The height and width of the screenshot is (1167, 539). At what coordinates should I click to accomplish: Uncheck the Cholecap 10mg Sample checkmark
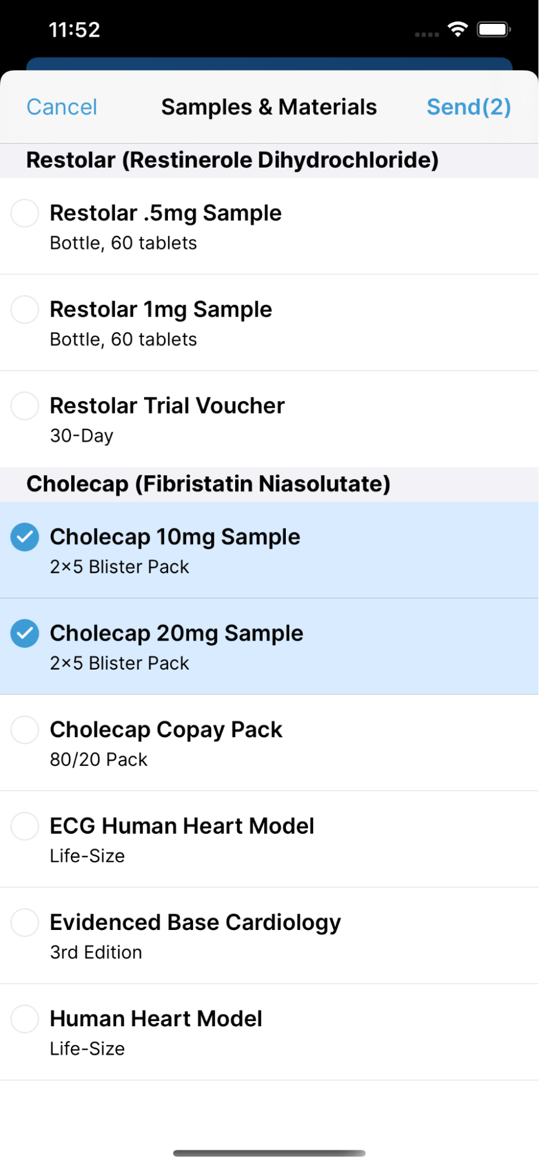point(25,537)
